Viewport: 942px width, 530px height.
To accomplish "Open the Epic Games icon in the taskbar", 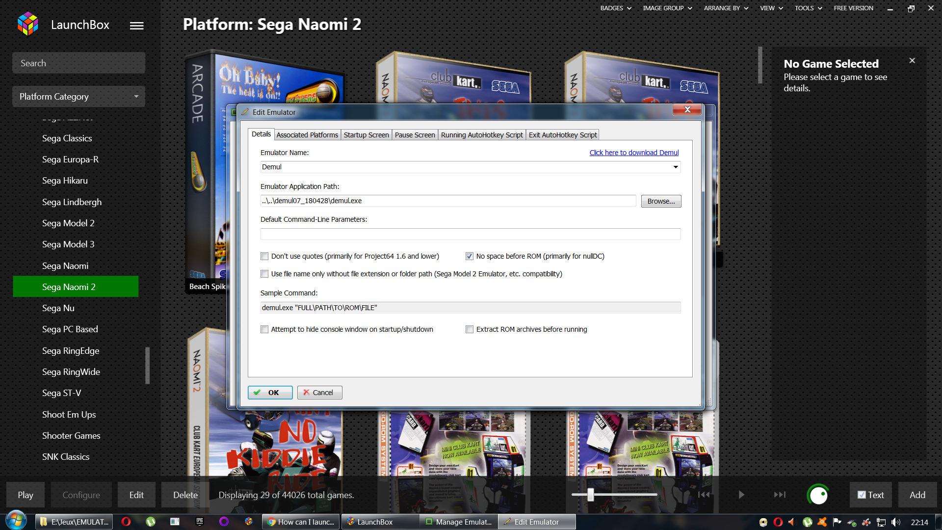I will (200, 522).
